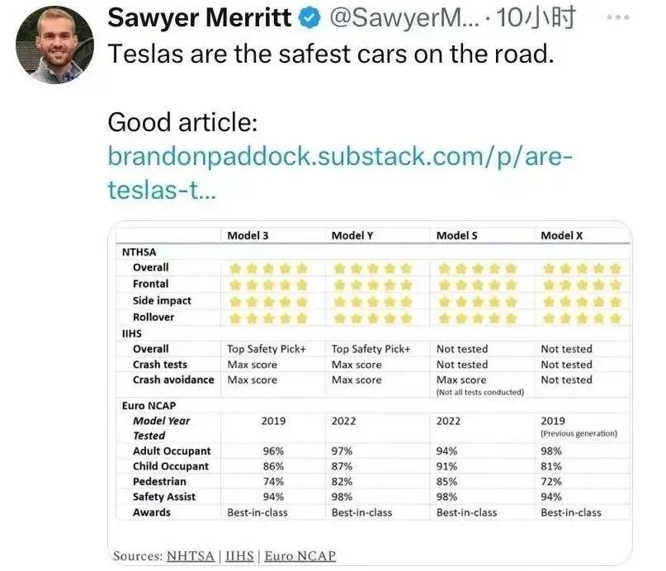Click Model X Rollover star rating
Screen dimensions: 666x571
(x=583, y=318)
